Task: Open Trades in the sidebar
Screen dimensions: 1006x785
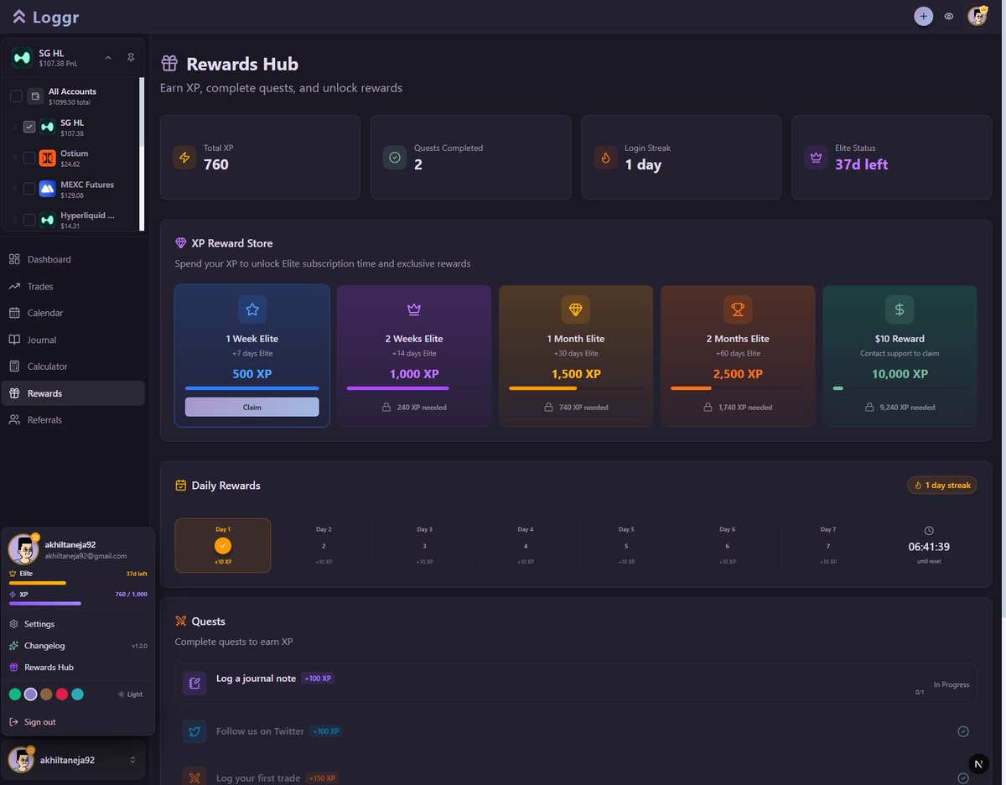Action: pyautogui.click(x=73, y=286)
